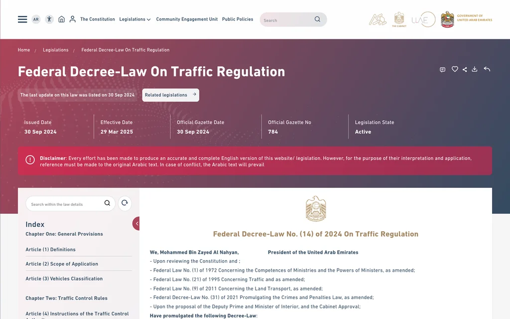This screenshot has height=319, width=510.
Task: Click 'Have promulgated the following Decree-Law' text
Action: click(x=203, y=316)
